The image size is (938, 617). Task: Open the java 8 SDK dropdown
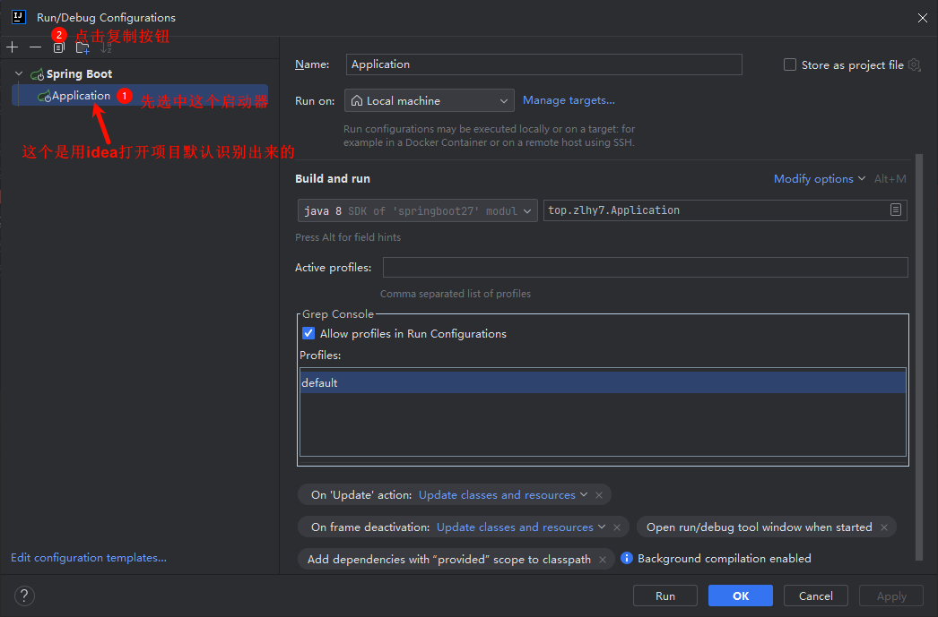click(417, 210)
